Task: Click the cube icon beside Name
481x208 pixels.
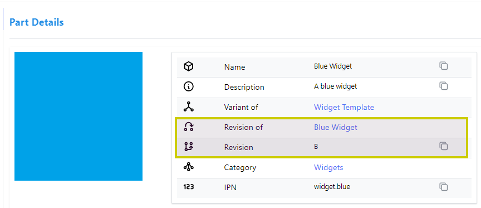Action: coord(188,66)
